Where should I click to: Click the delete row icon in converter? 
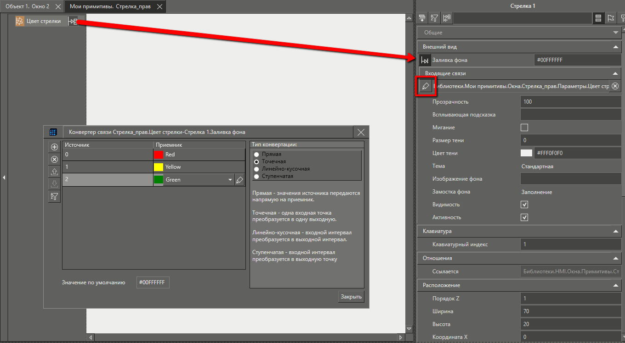(54, 160)
